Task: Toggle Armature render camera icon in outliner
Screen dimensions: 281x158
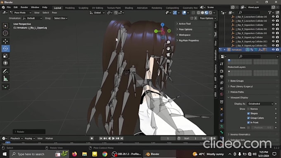Action: [277, 50]
